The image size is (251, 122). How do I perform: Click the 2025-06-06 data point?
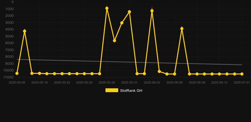pos(174,74)
